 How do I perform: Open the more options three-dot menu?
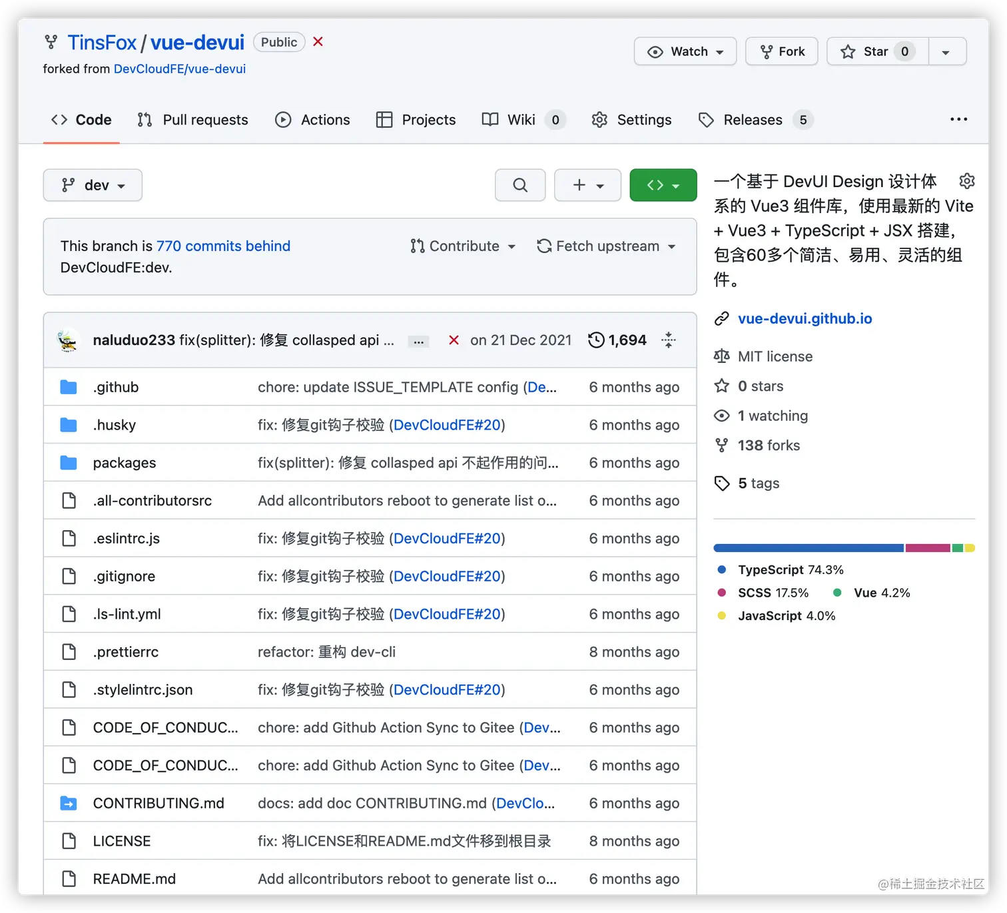point(958,120)
